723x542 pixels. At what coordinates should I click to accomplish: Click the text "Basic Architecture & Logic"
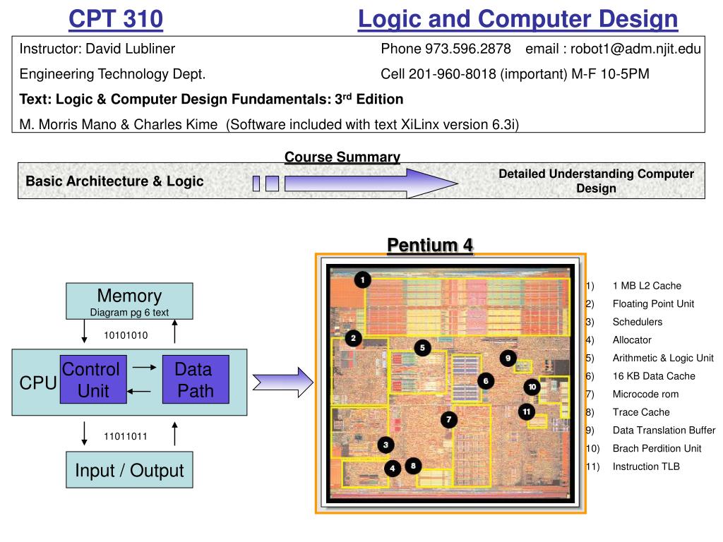pos(114,181)
